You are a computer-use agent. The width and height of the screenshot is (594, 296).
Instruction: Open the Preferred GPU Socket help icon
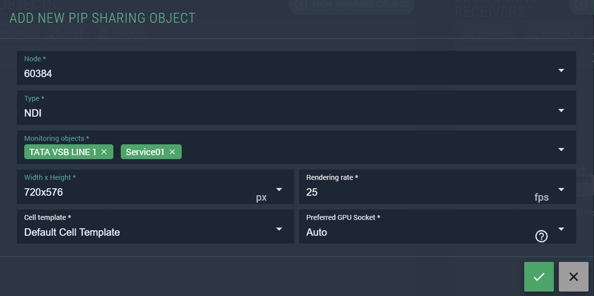542,237
